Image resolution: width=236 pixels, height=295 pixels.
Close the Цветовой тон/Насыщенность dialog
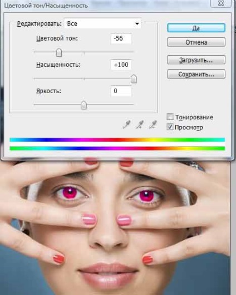[x=221, y=3]
